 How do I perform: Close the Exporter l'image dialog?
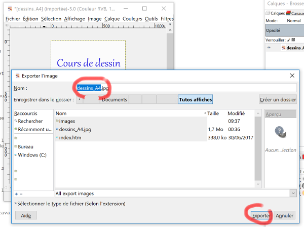tap(292, 75)
